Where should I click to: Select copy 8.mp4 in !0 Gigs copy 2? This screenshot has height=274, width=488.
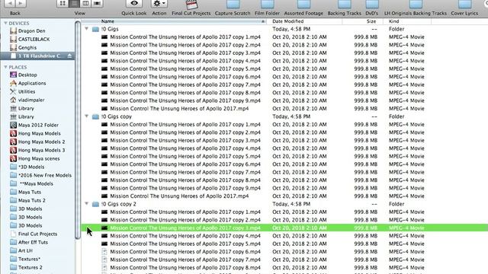[284, 268]
